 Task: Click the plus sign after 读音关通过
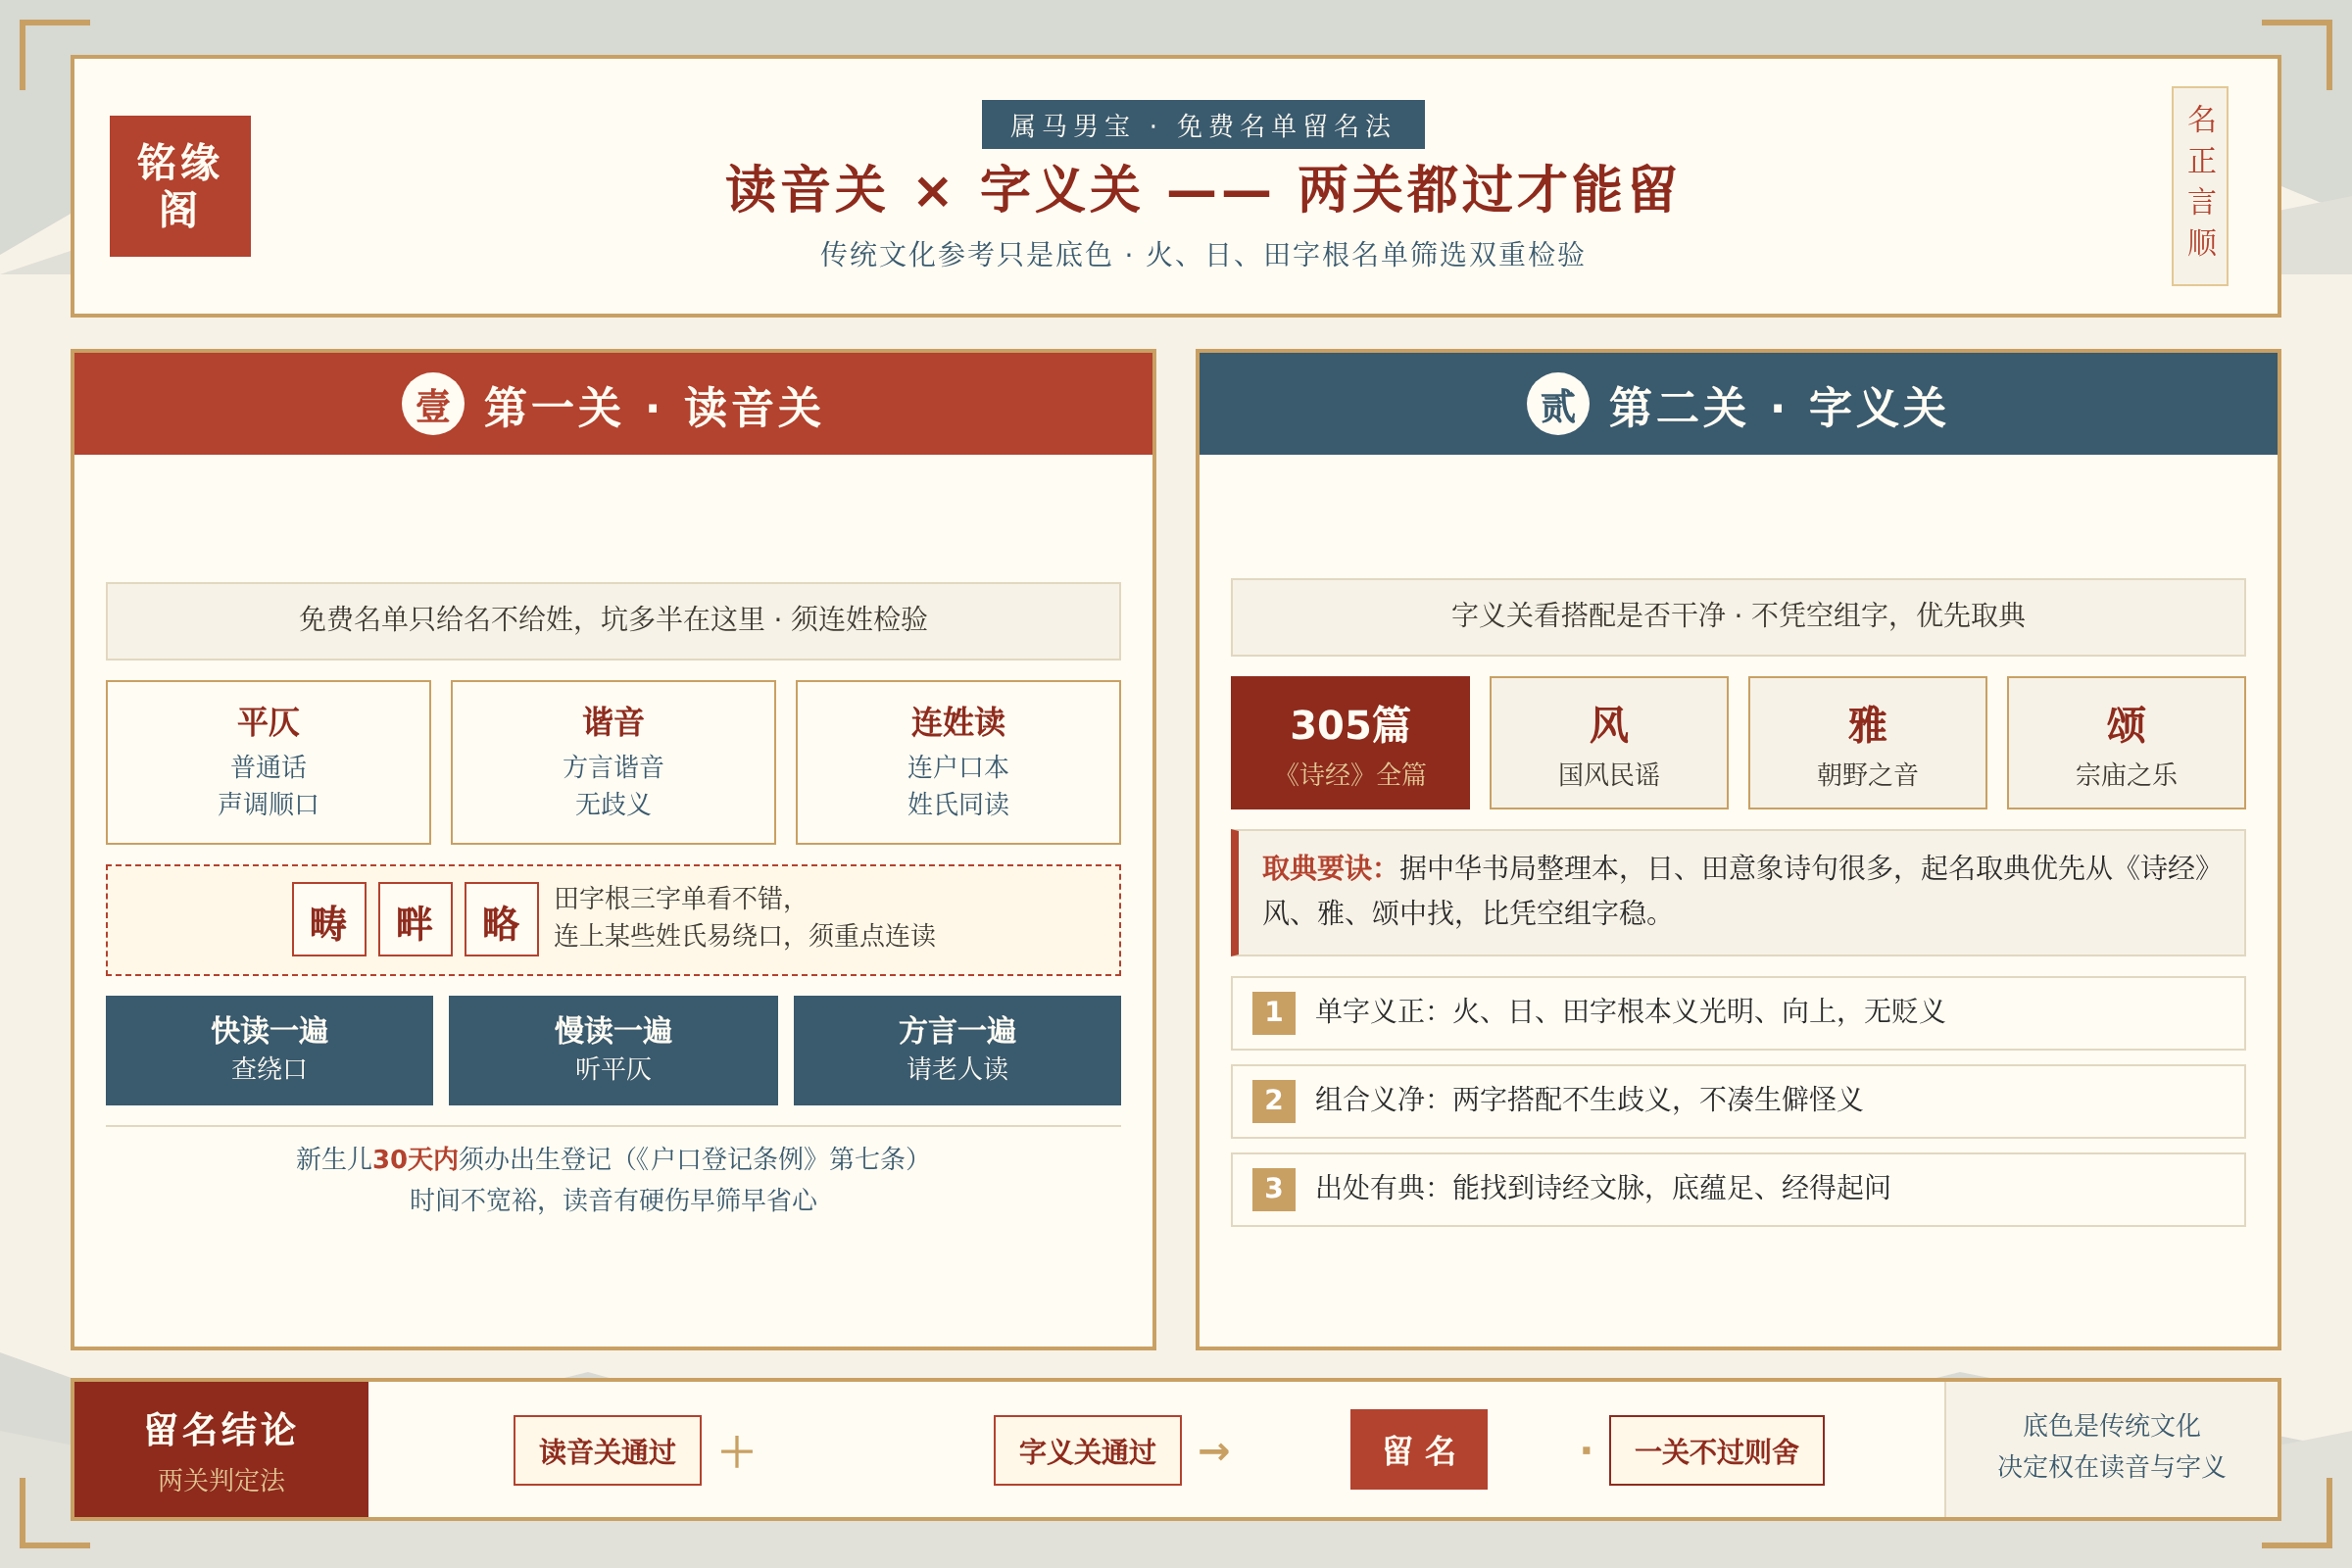click(x=736, y=1451)
